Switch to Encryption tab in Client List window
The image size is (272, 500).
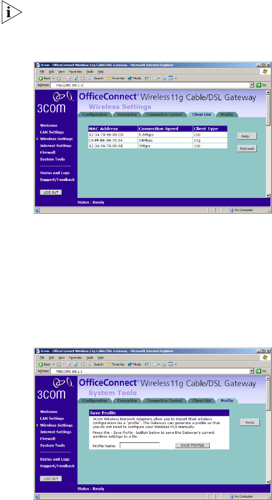(x=127, y=114)
